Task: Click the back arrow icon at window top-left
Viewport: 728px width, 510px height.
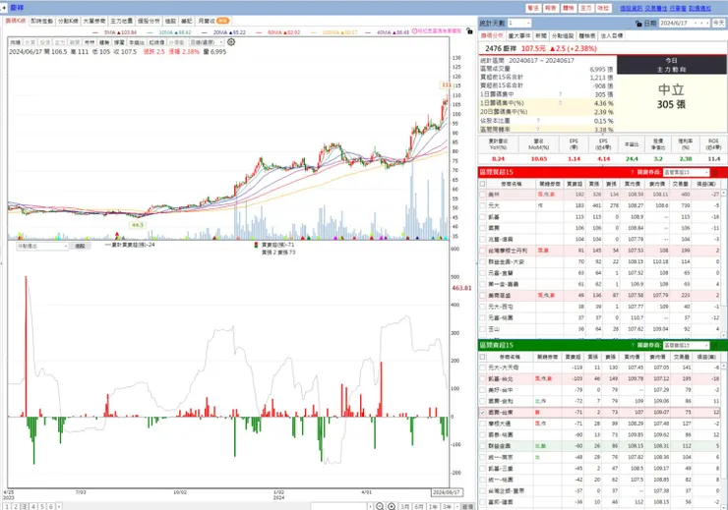Action: pyautogui.click(x=4, y=8)
